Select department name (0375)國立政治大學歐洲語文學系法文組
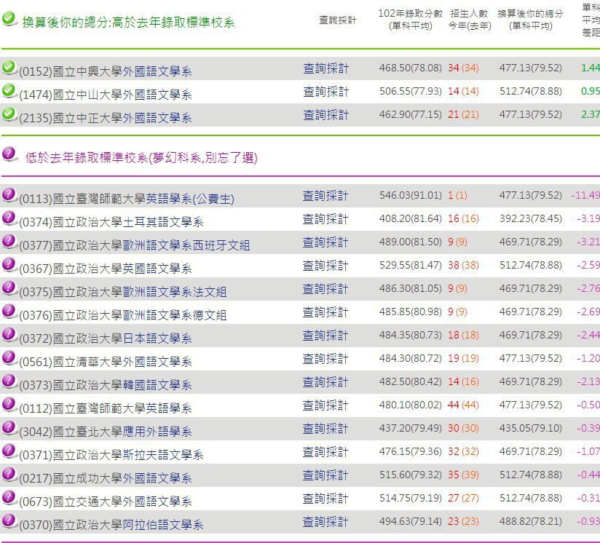Screen dimensions: 600x543 pos(123,292)
